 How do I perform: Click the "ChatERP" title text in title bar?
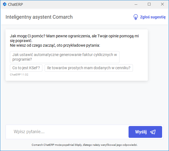pos(15,4)
